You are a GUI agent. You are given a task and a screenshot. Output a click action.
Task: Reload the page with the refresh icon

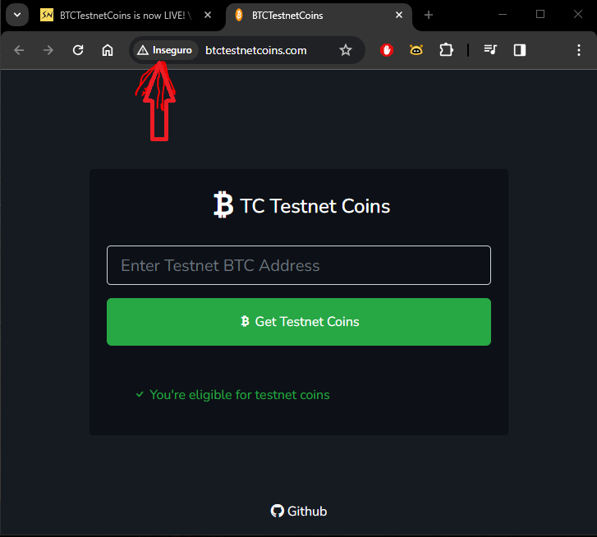[x=78, y=50]
